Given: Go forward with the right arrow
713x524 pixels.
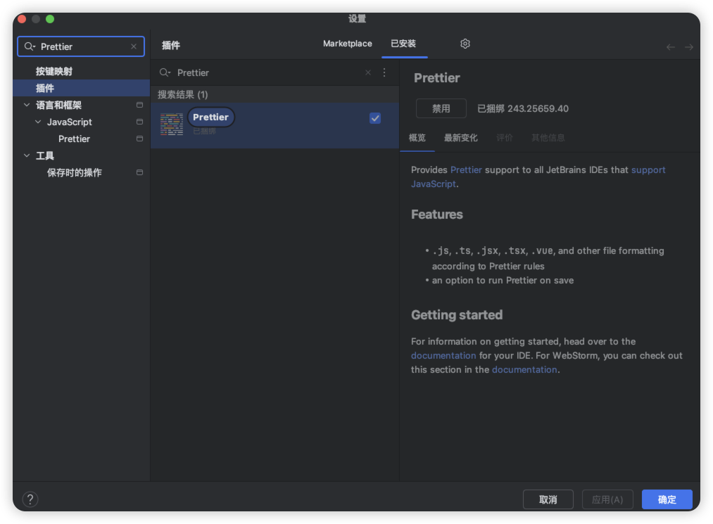Looking at the screenshot, I should tap(689, 47).
